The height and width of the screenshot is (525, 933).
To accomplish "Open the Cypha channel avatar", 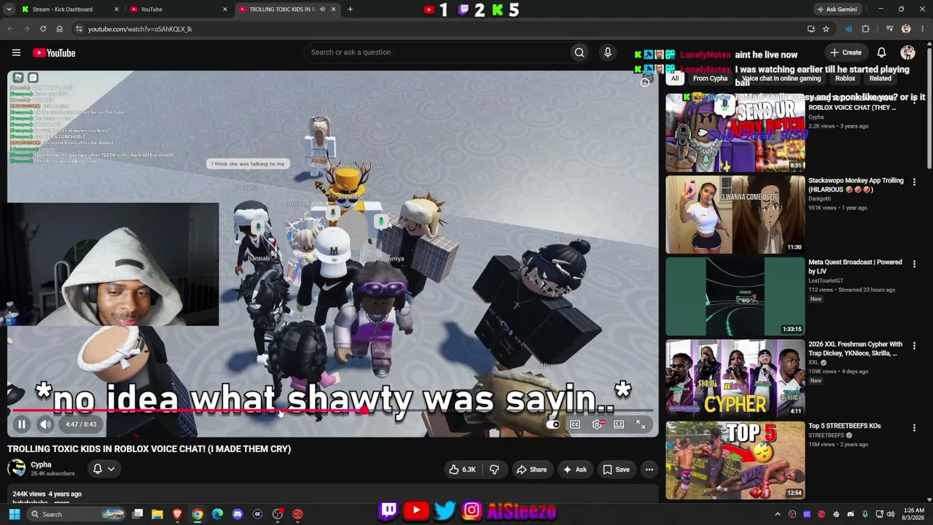I will point(16,468).
